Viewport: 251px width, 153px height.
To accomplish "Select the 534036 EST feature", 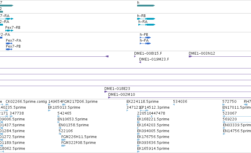I will point(174,105).
